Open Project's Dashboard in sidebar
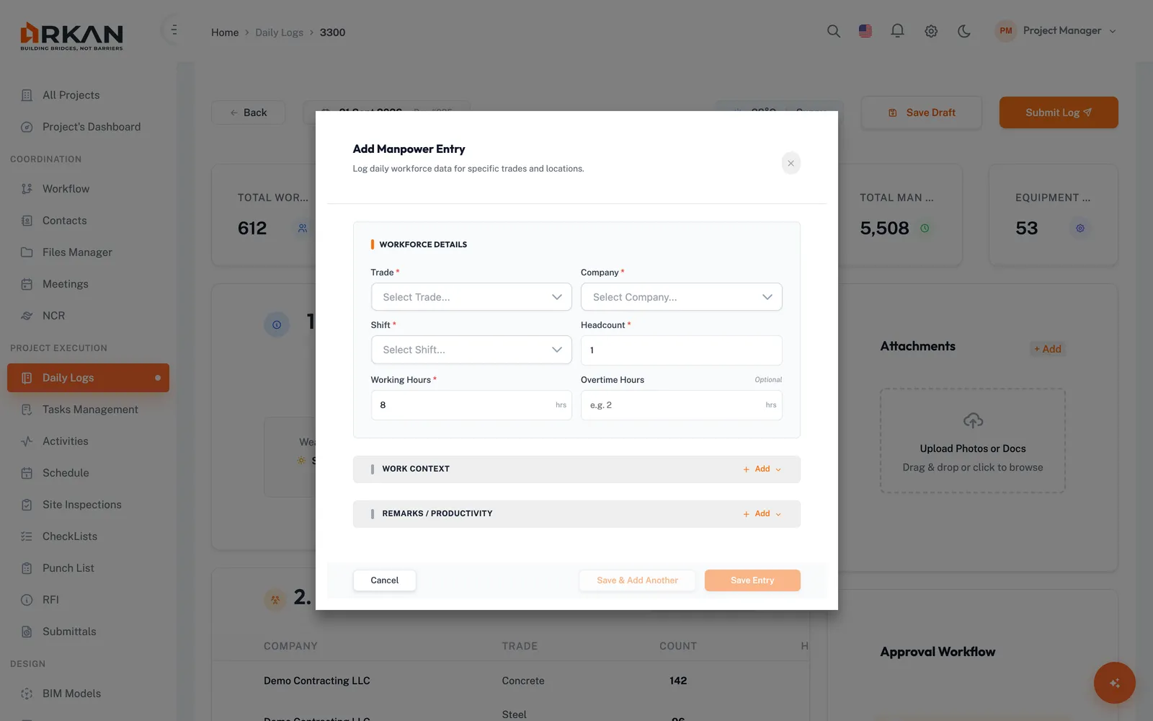 (88, 127)
